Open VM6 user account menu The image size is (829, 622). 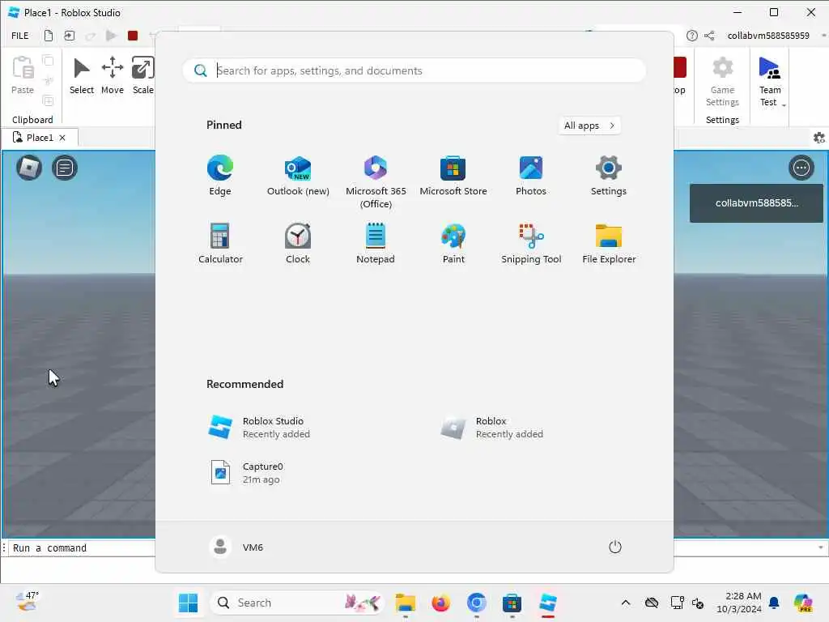click(236, 547)
